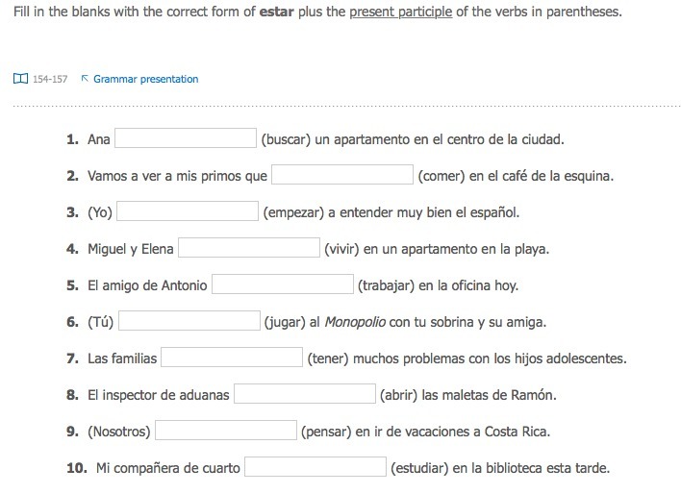Open the underlined present participle link
Screen dimensions: 681x494
tap(400, 13)
